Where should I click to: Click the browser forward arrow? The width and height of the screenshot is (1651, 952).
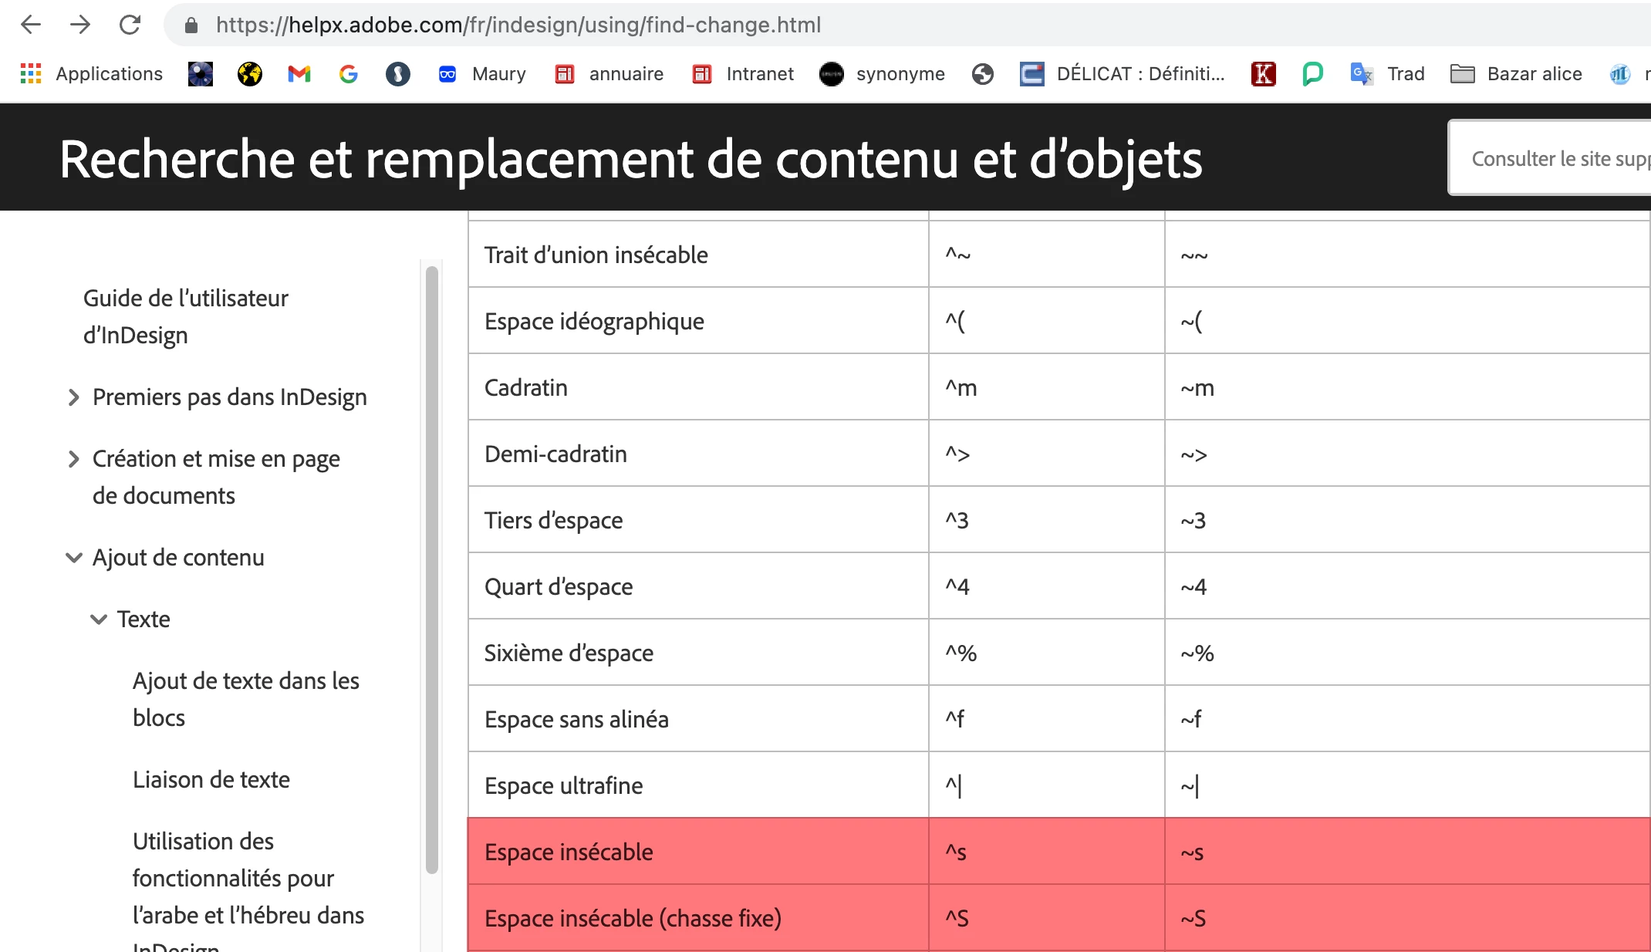(80, 25)
